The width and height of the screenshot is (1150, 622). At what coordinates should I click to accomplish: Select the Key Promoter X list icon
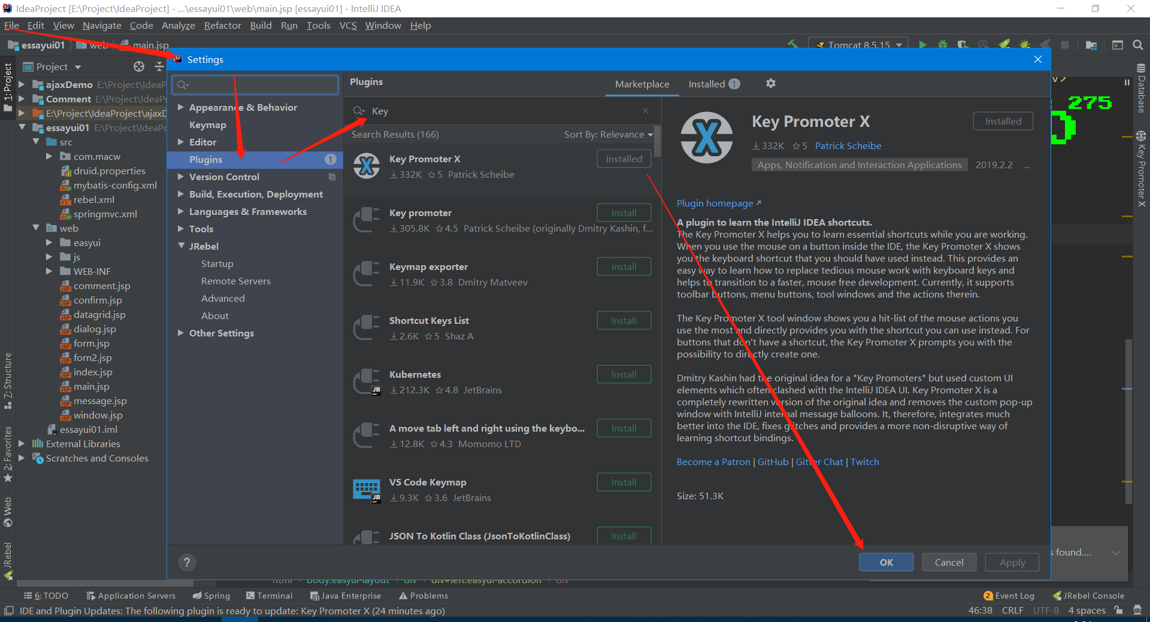click(367, 166)
